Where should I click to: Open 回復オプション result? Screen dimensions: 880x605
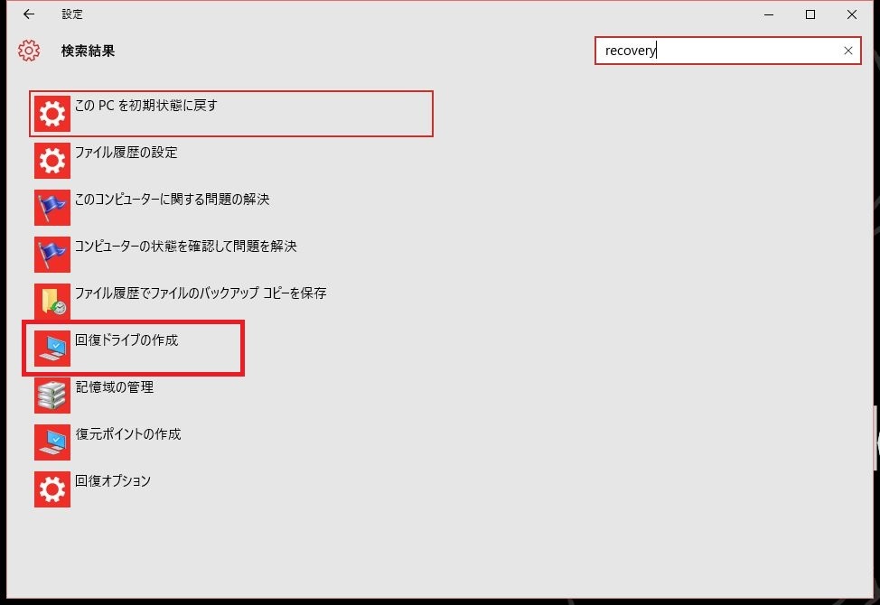tap(113, 481)
